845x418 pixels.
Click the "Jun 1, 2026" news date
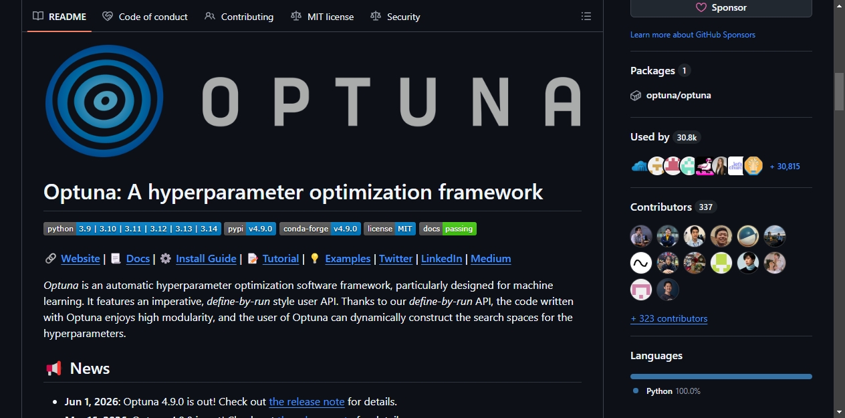(91, 402)
